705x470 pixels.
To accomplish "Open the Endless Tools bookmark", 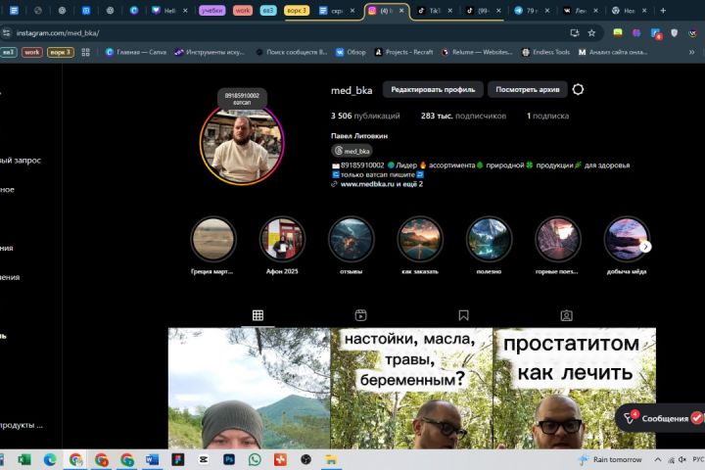I will (x=545, y=52).
